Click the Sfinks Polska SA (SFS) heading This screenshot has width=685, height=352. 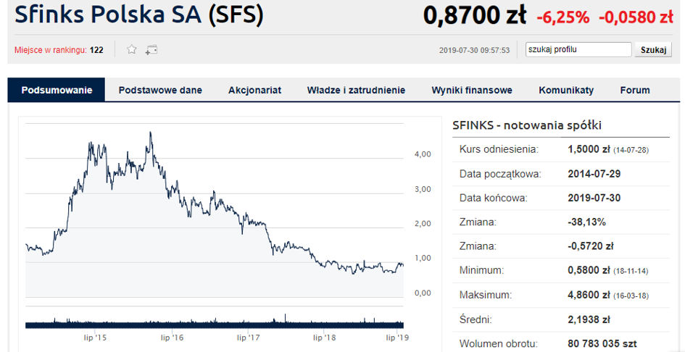[x=139, y=14]
